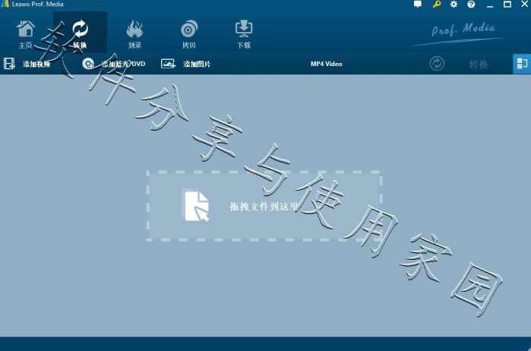Open the MP4 Video output format selector

pyautogui.click(x=326, y=64)
